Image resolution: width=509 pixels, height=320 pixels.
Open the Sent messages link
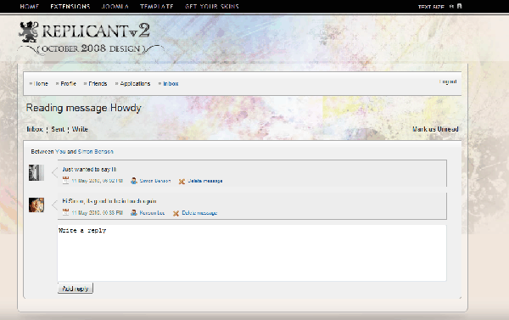click(58, 129)
